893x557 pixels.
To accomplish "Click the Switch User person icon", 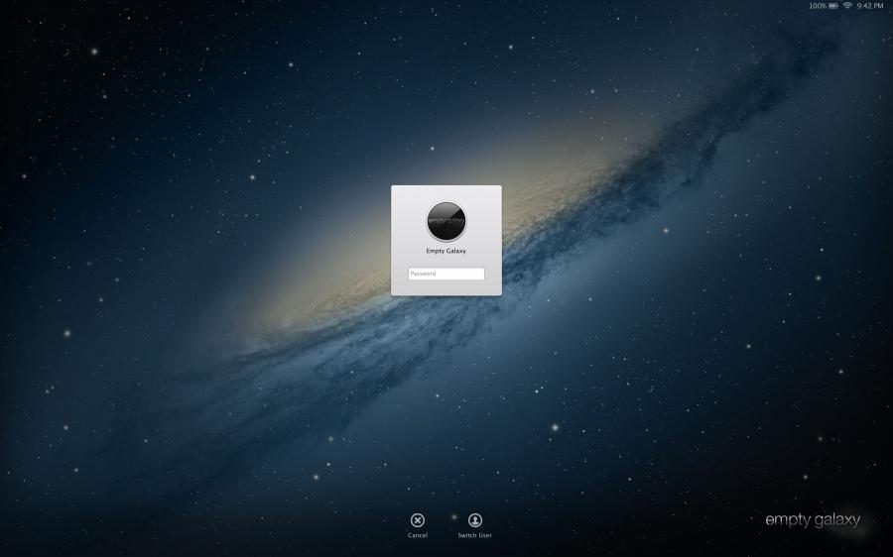I will click(x=475, y=520).
